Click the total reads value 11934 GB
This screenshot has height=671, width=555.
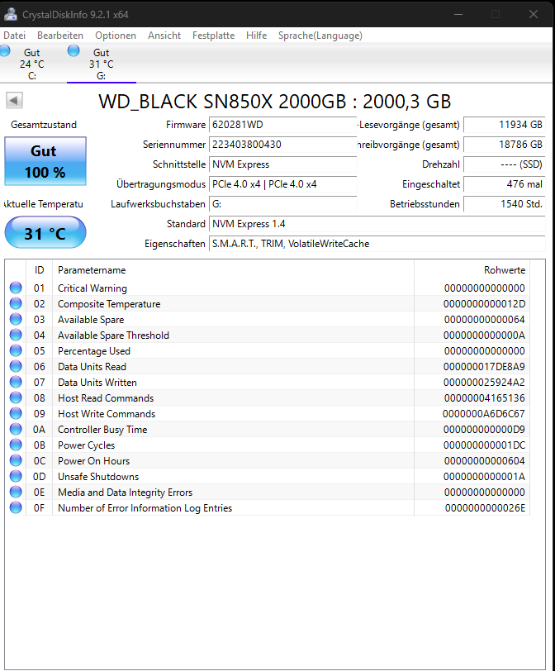click(x=505, y=125)
